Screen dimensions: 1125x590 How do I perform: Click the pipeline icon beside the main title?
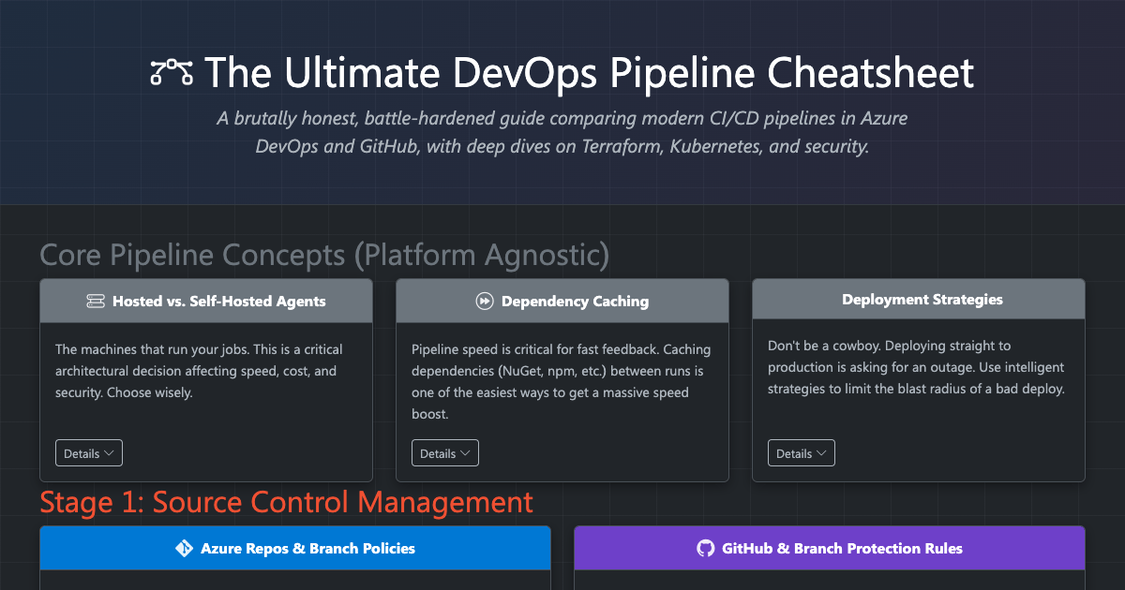[x=172, y=73]
